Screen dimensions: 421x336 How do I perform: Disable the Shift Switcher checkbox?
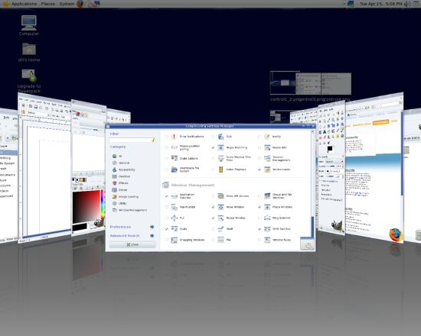[x=259, y=229]
